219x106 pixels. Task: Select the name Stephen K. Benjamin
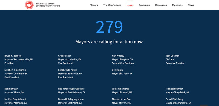click(15, 70)
